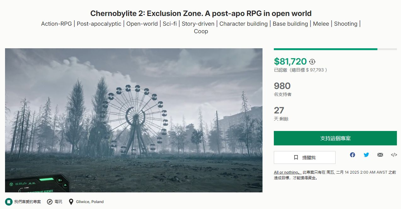Open the embed code icon

(394, 155)
